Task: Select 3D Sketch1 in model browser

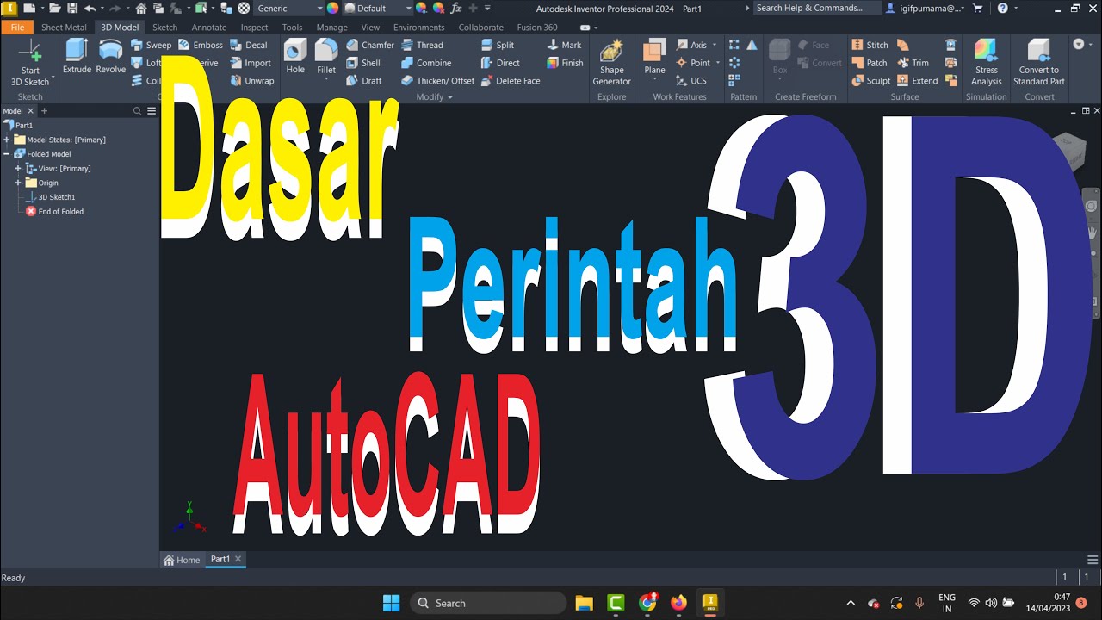Action: point(51,197)
